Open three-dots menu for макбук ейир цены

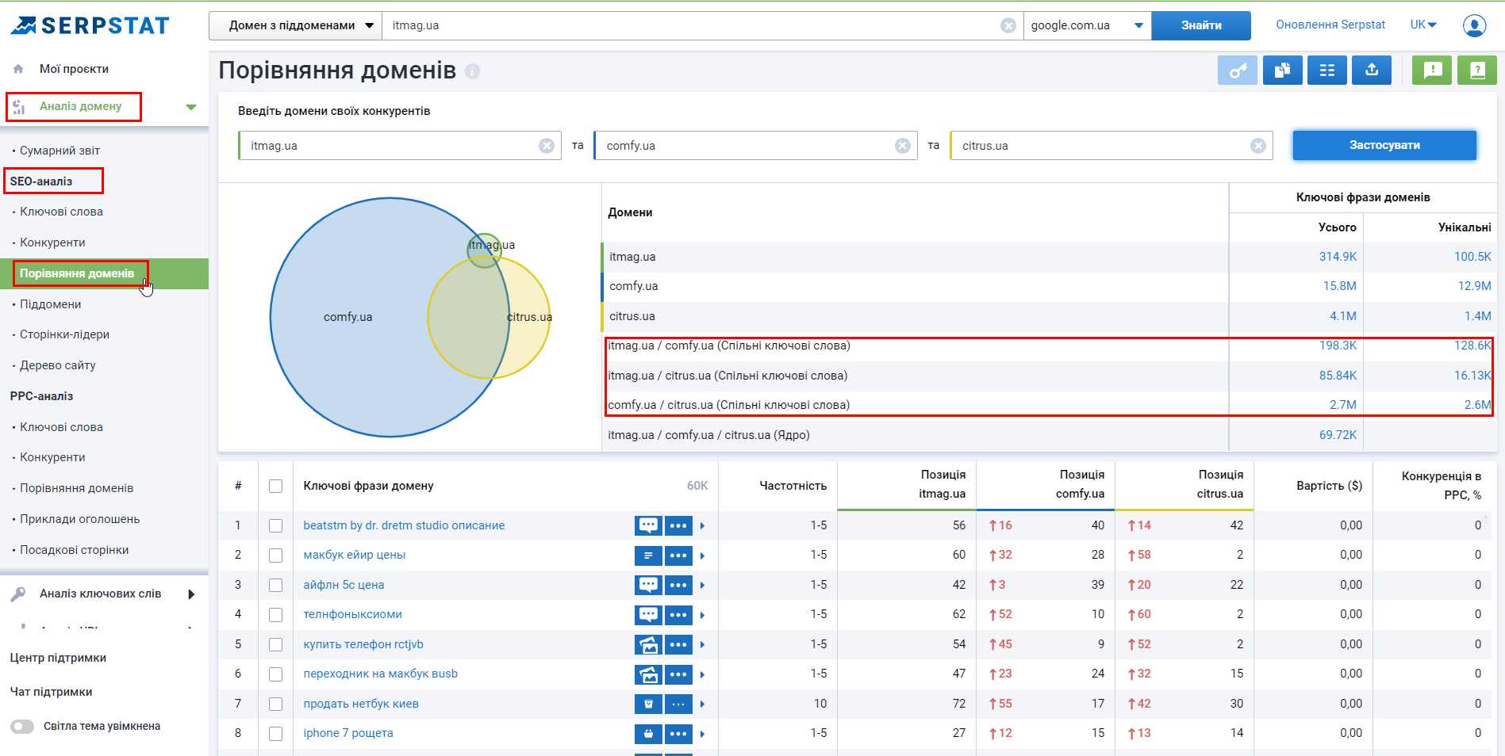(x=678, y=556)
